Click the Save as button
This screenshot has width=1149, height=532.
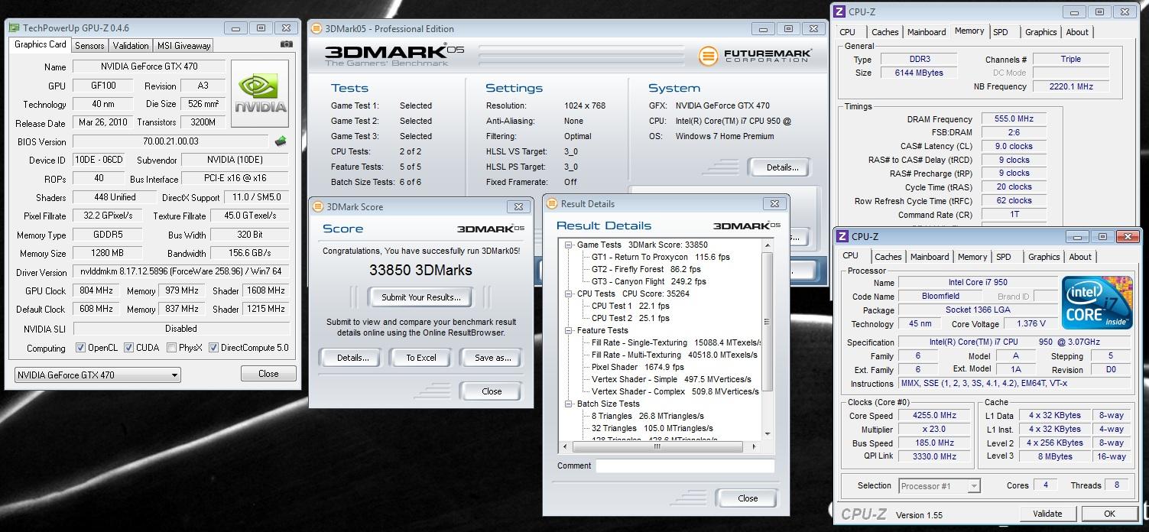coord(493,358)
